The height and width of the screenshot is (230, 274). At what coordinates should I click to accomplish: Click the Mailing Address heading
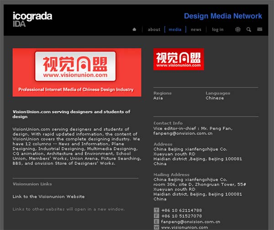coord(171,174)
